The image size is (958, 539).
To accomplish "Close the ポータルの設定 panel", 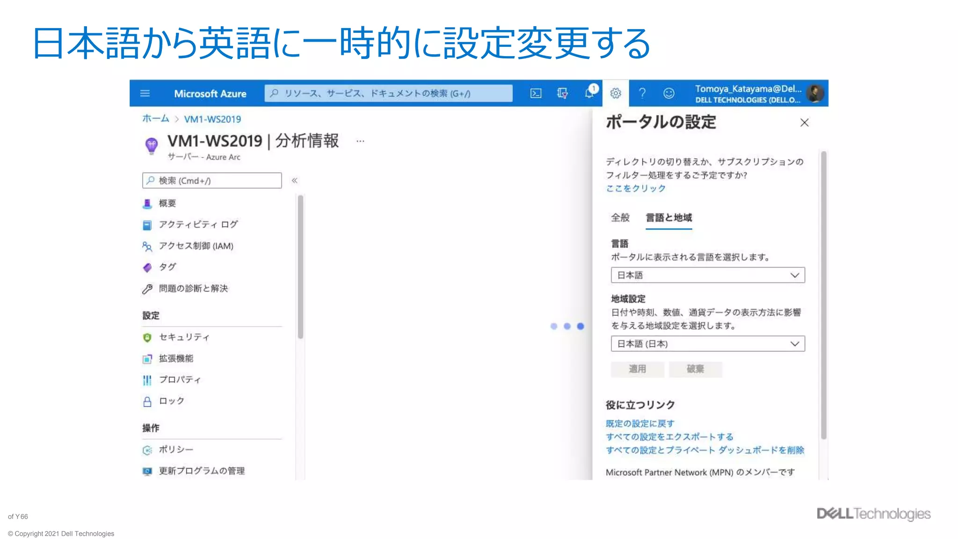I will 805,123.
